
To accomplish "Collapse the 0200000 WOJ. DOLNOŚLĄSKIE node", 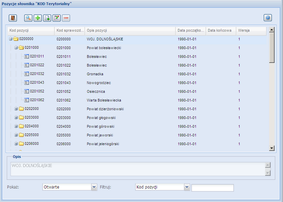I will 10,39.
